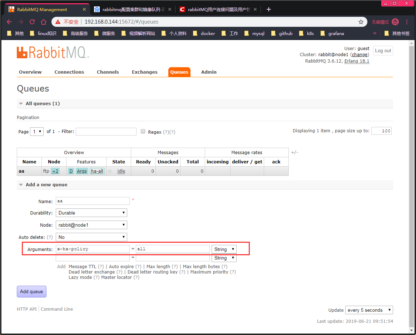Click the Message TTL argument shortcut
The width and height of the screenshot is (416, 335).
coord(82,266)
